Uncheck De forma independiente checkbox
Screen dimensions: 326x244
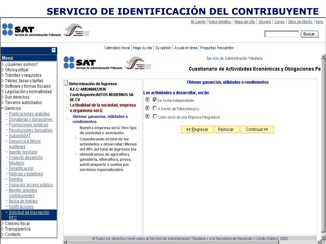coord(155,100)
